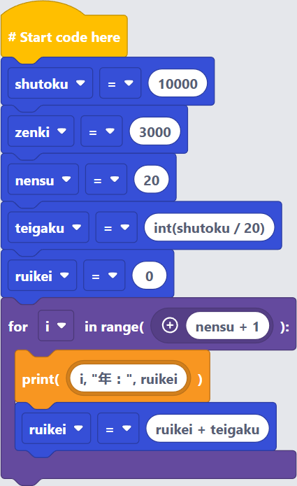Open the nensu variable dropdown
Image resolution: width=297 pixels, height=486 pixels.
[43, 180]
